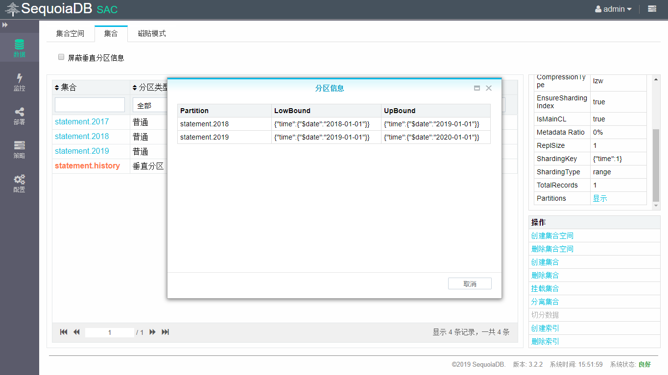Click 创建集合空间 operation
668x375 pixels.
tap(552, 235)
